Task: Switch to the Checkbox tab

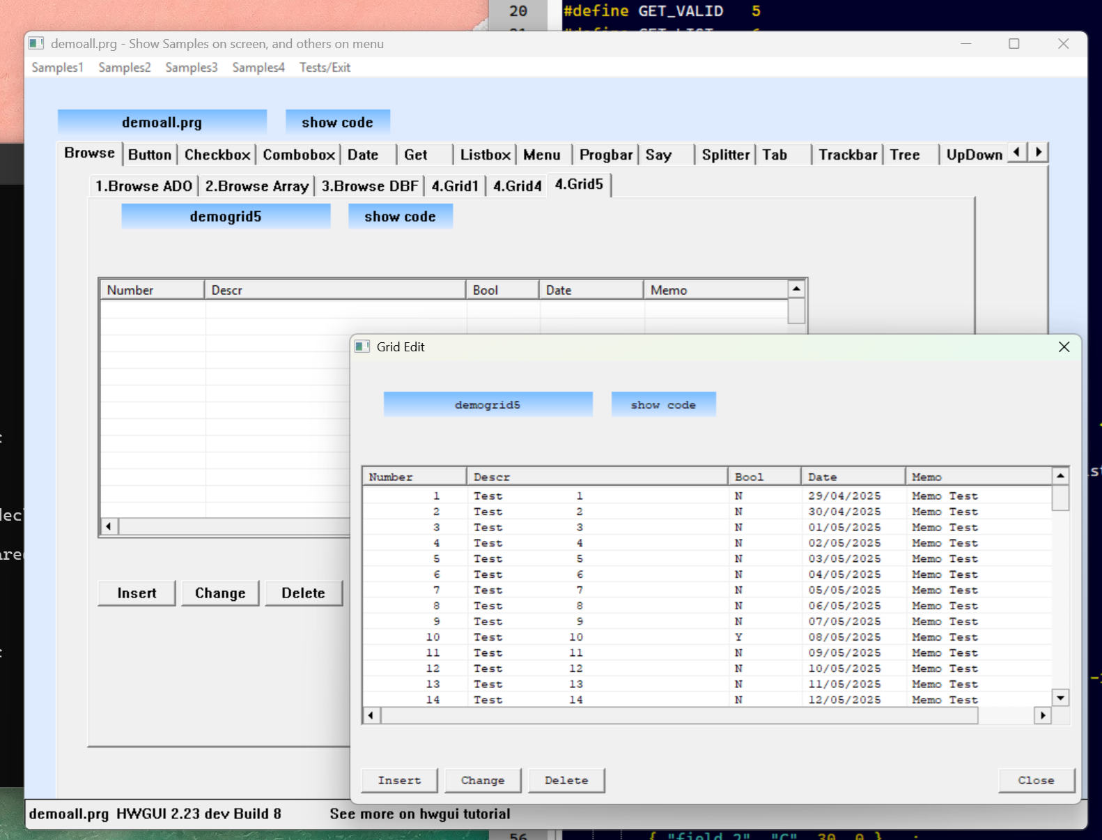Action: point(217,155)
